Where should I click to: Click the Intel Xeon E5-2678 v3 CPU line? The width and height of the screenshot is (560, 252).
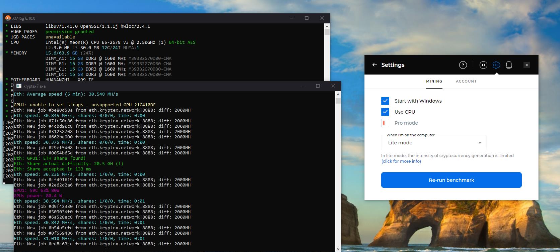[x=121, y=42]
